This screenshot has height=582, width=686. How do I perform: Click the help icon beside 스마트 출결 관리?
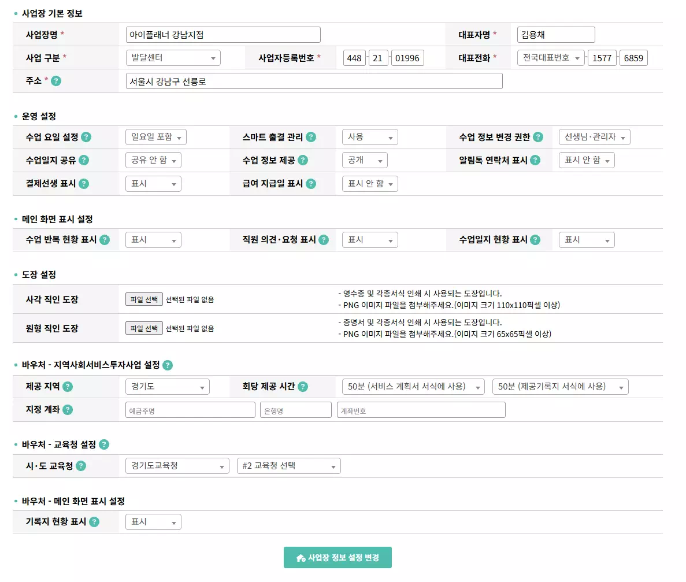312,137
